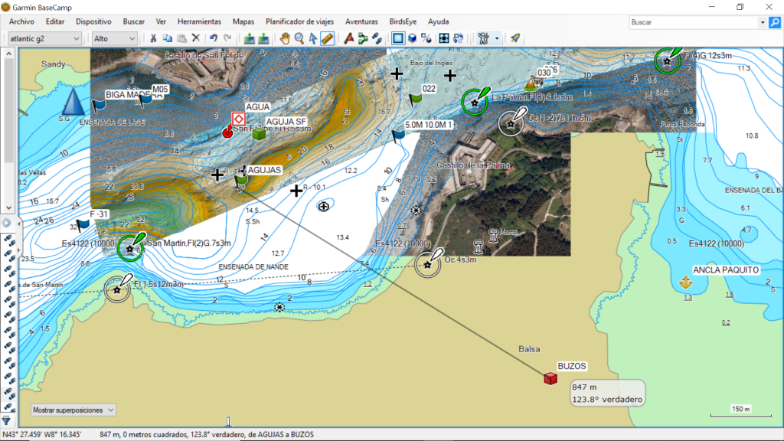Image resolution: width=784 pixels, height=441 pixels.
Task: Click the Delete X toolbar icon
Action: click(195, 38)
